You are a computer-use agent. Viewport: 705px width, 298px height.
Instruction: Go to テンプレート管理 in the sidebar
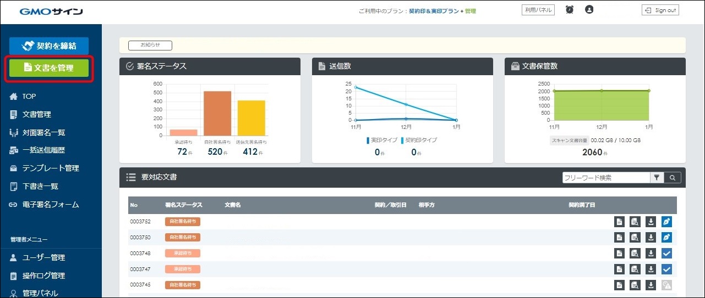pos(51,168)
